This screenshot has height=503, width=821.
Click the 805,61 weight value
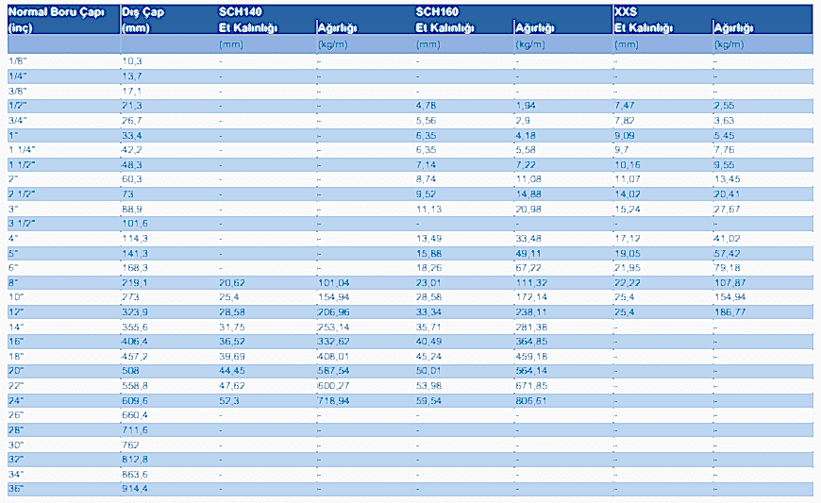pos(534,400)
